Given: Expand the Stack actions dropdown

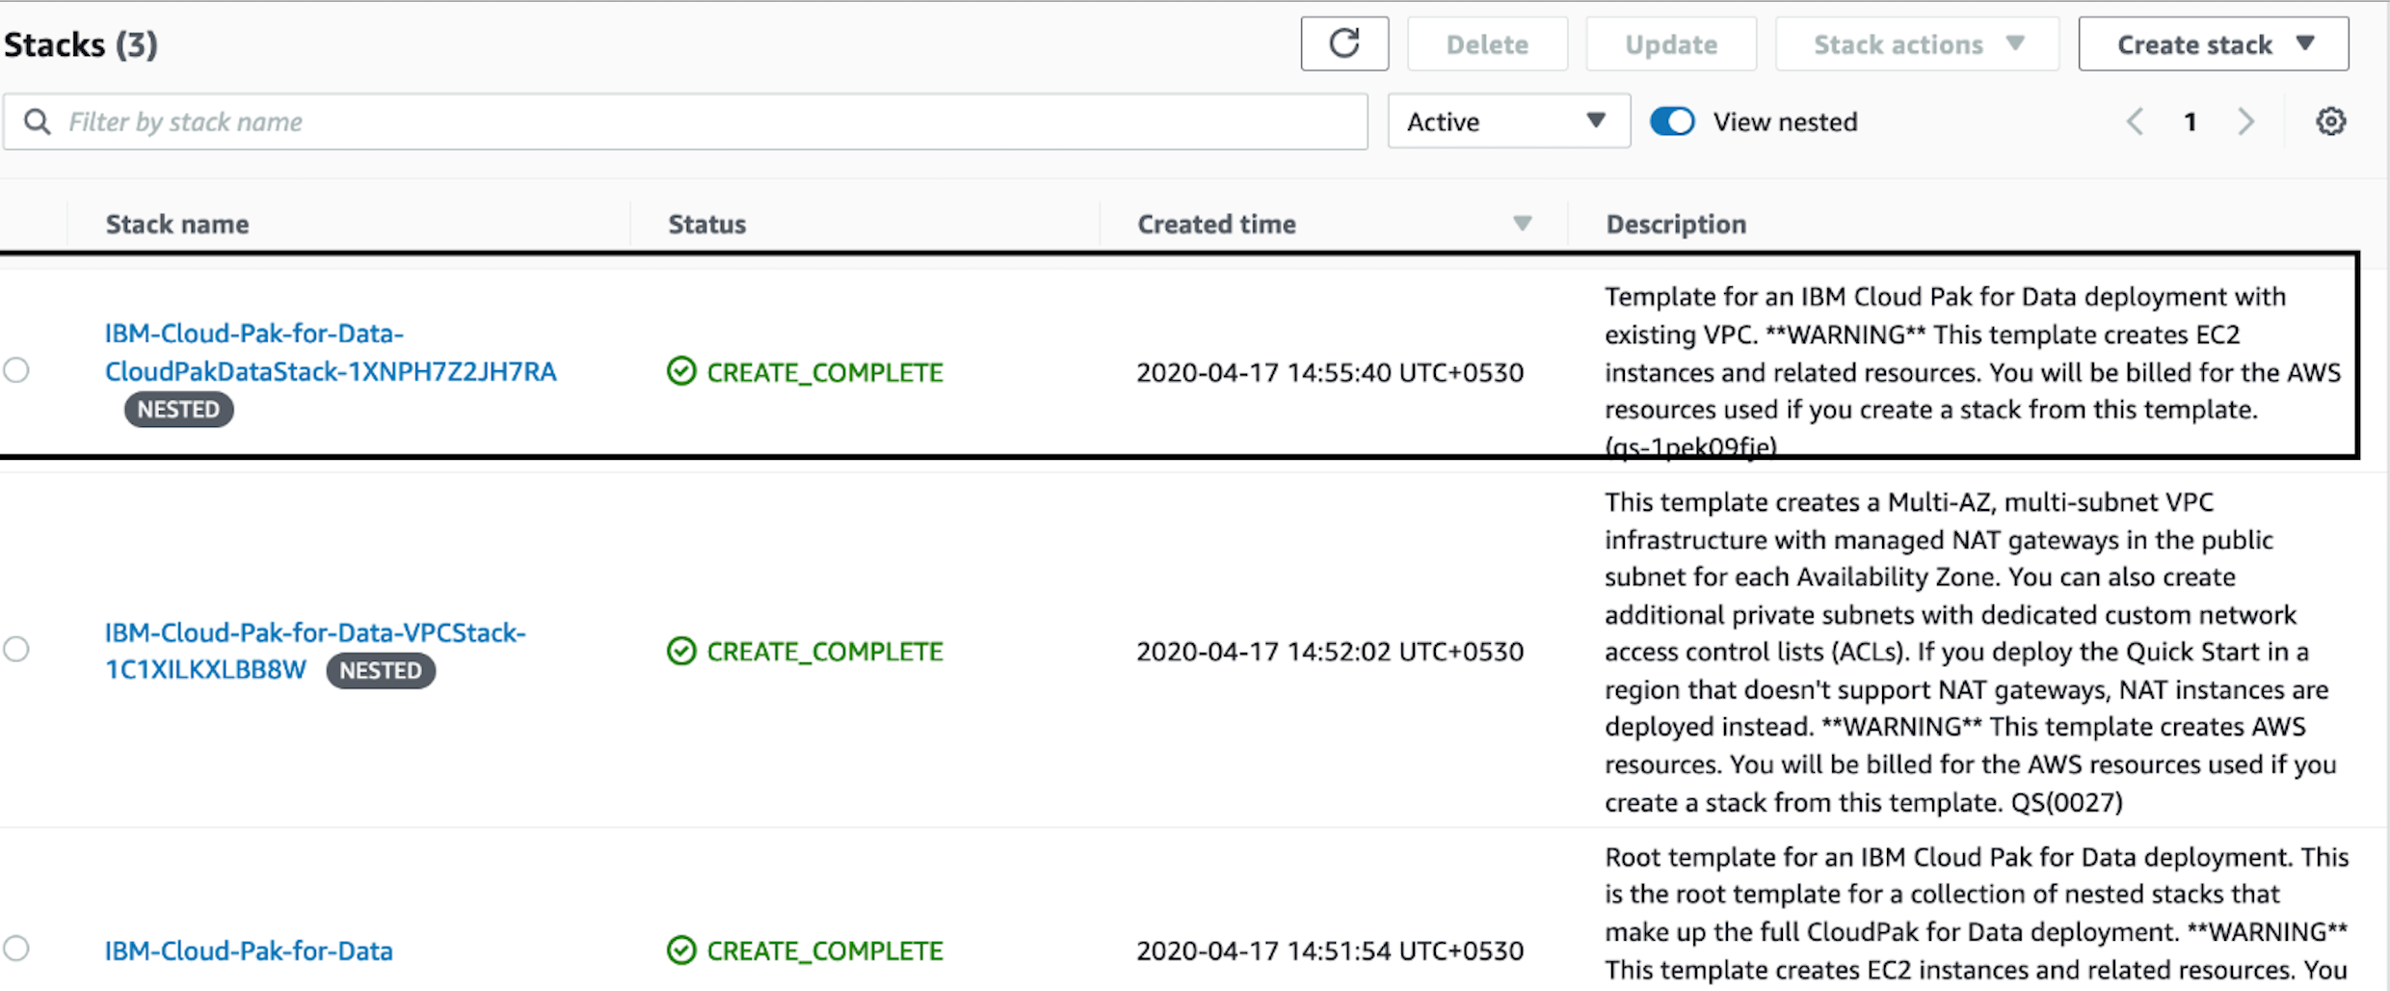Looking at the screenshot, I should 1918,43.
